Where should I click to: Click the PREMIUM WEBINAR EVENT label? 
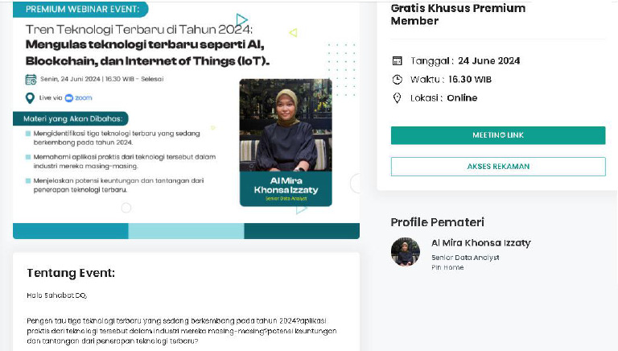(x=80, y=10)
